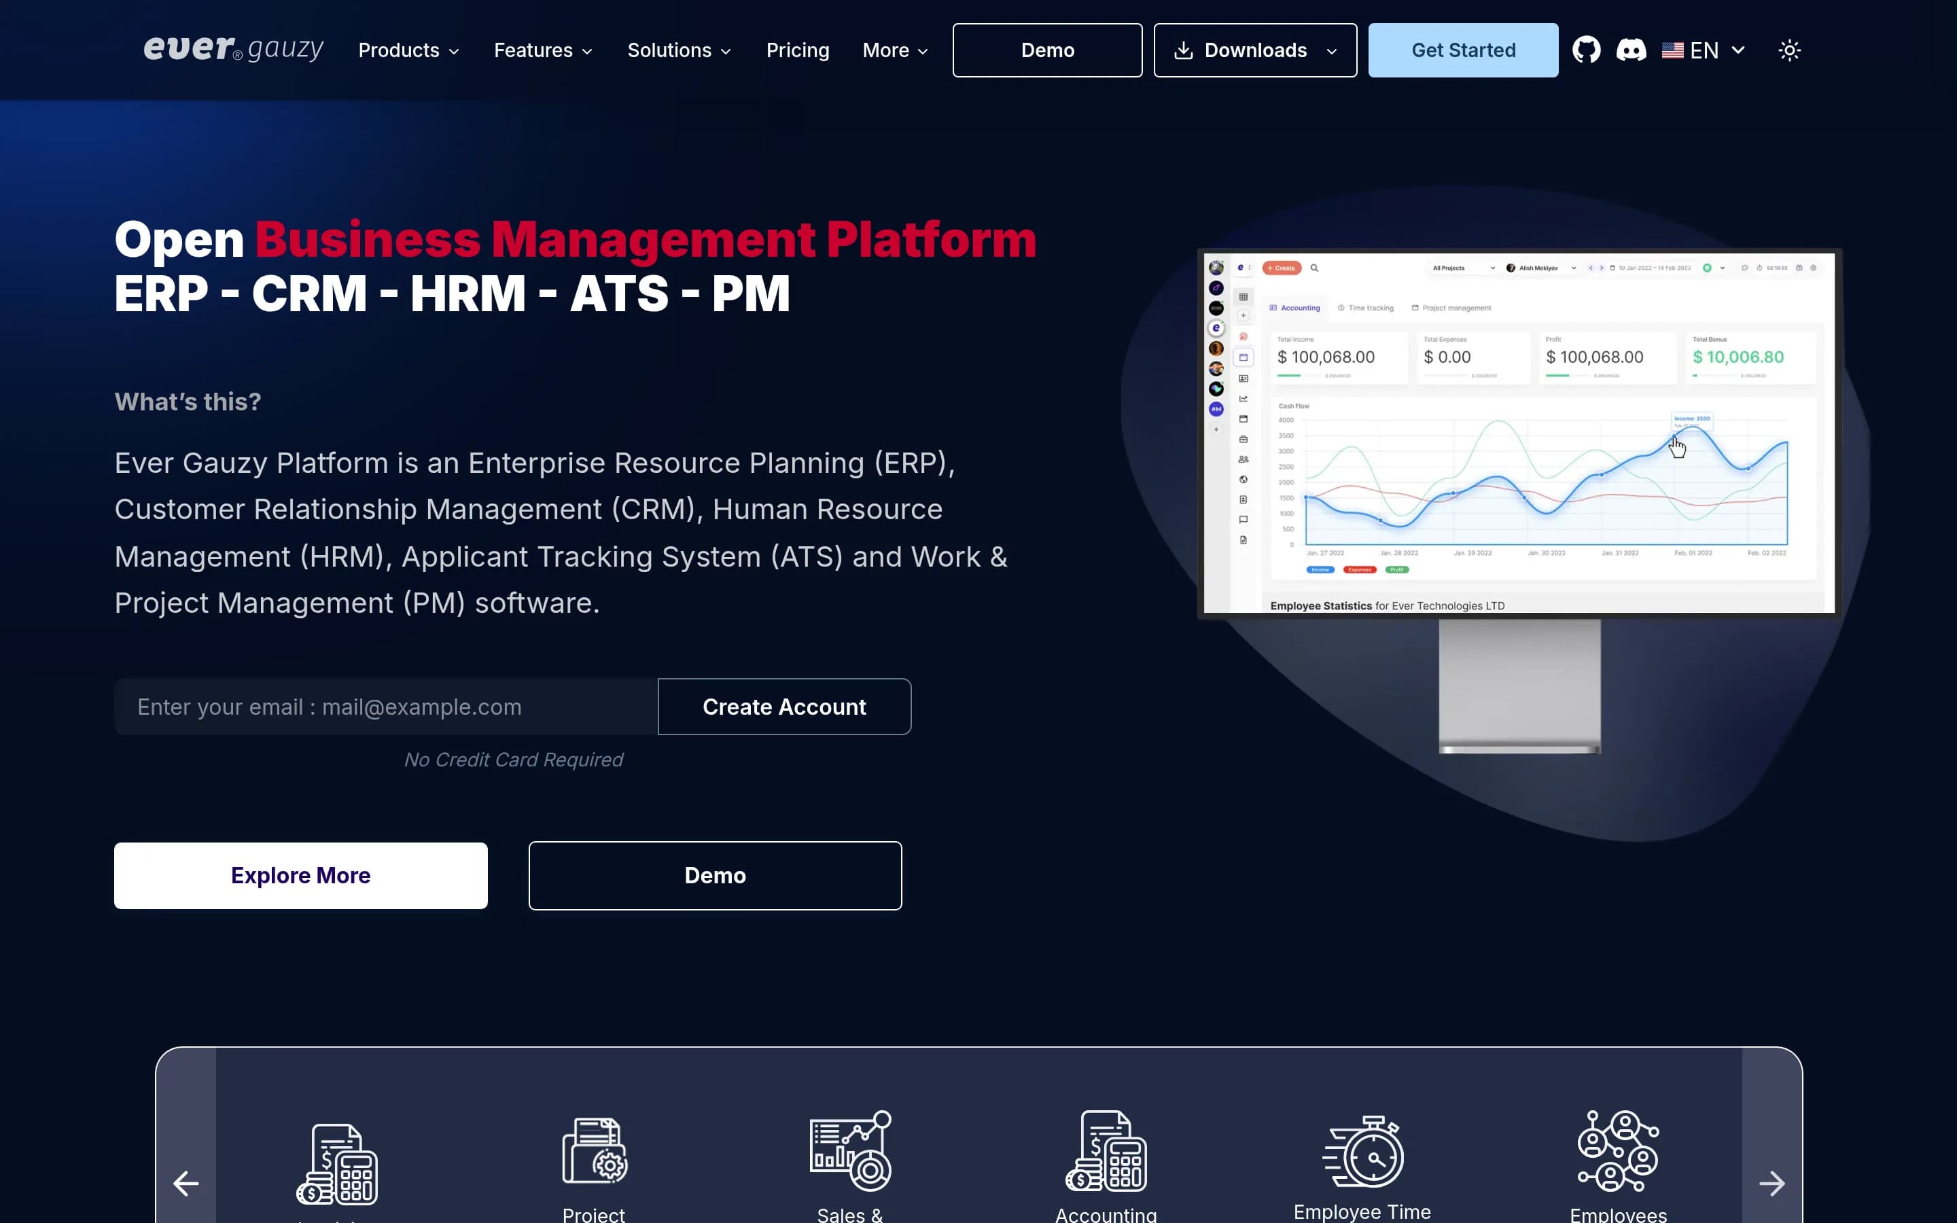1957x1223 pixels.
Task: Go to next carousel items arrow
Action: click(x=1771, y=1184)
